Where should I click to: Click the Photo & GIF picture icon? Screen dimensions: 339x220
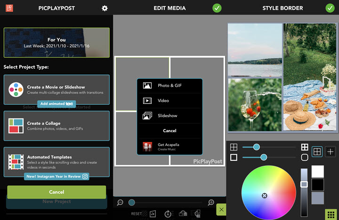[x=147, y=86]
